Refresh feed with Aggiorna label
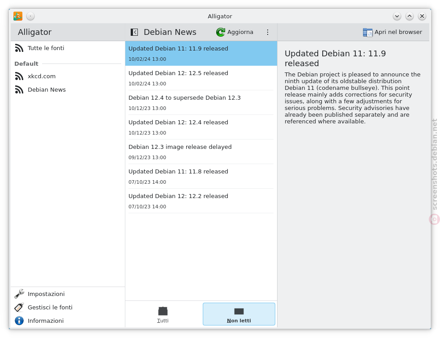 coord(240,32)
